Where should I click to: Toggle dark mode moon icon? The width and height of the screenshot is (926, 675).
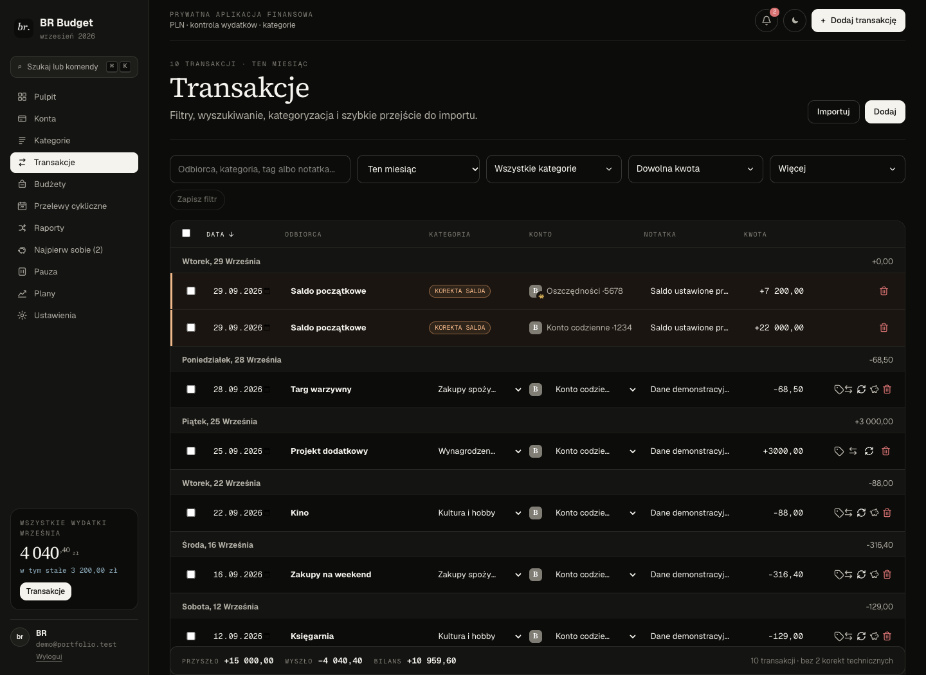(795, 21)
